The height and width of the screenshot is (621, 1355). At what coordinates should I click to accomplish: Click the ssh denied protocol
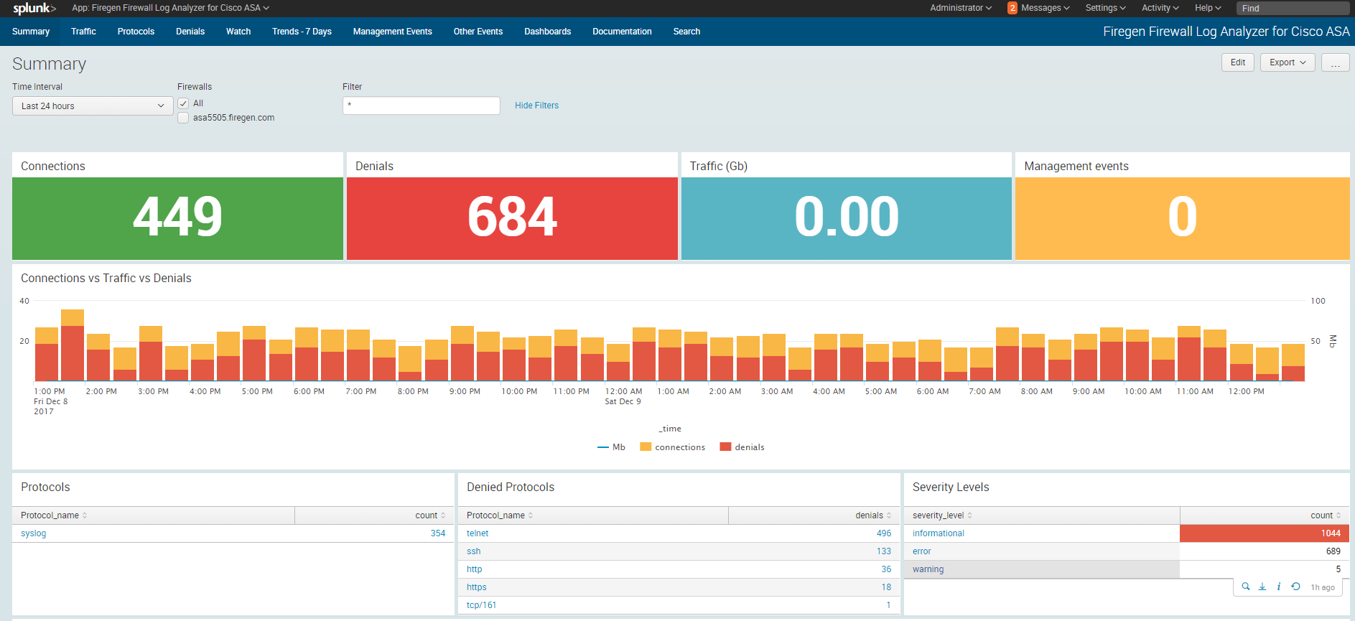[x=473, y=551]
